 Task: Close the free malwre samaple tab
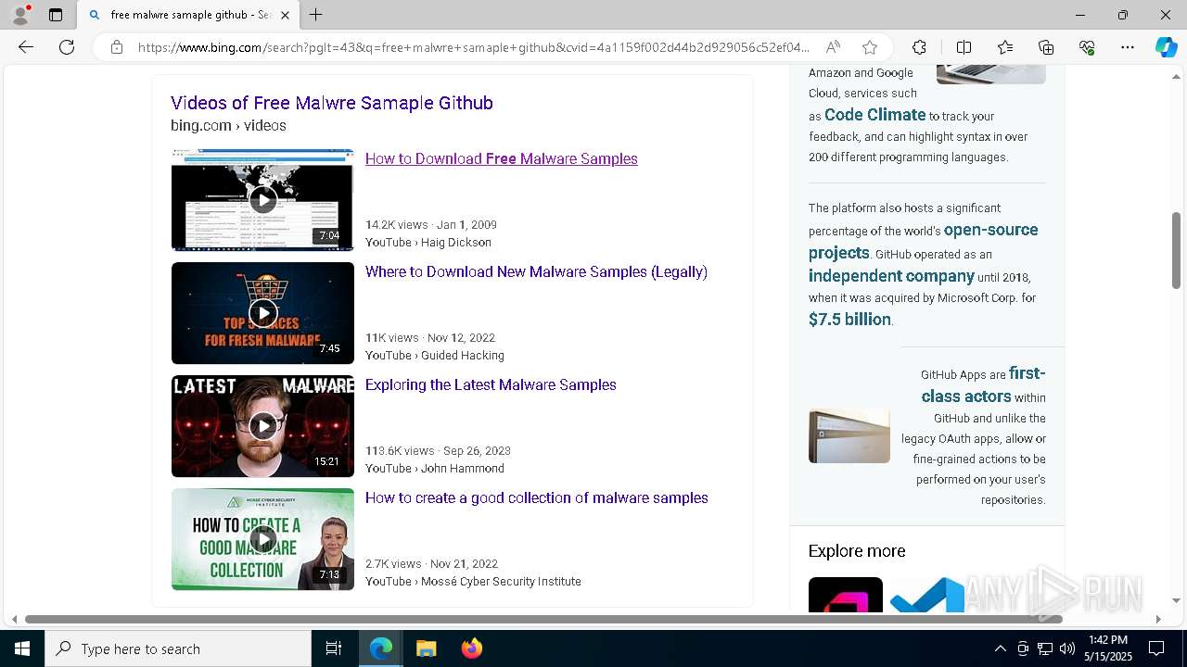point(285,15)
